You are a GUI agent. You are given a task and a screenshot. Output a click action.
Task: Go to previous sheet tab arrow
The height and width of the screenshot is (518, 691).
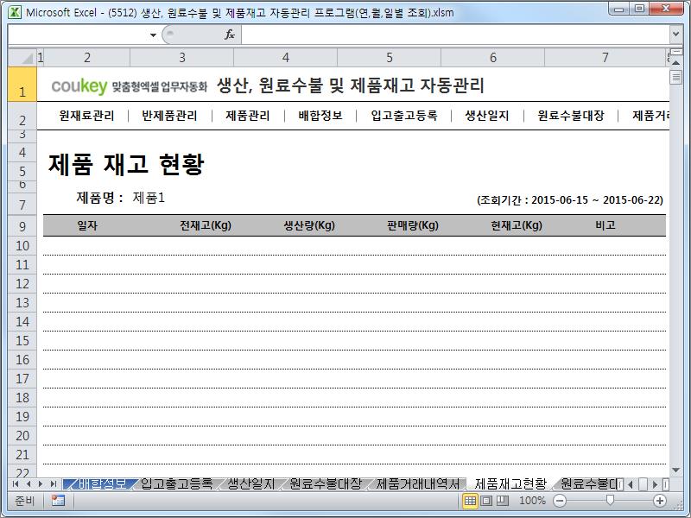tap(29, 484)
